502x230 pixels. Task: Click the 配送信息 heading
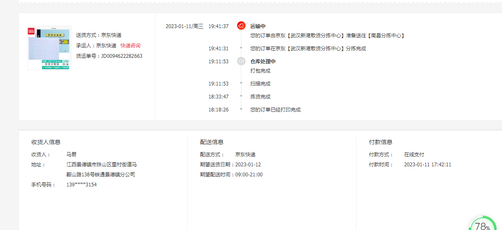212,142
